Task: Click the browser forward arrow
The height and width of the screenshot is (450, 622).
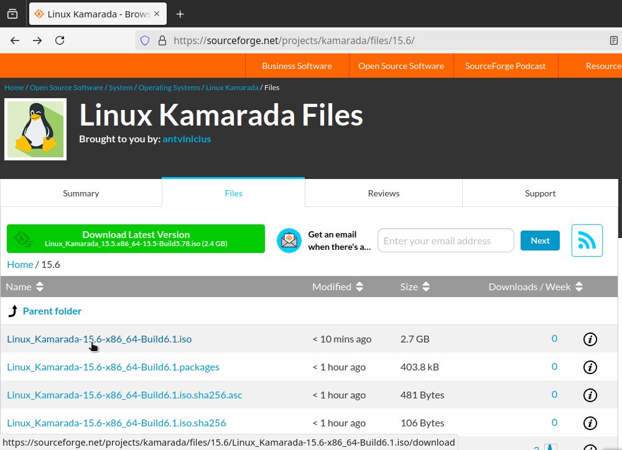Action: coord(37,40)
